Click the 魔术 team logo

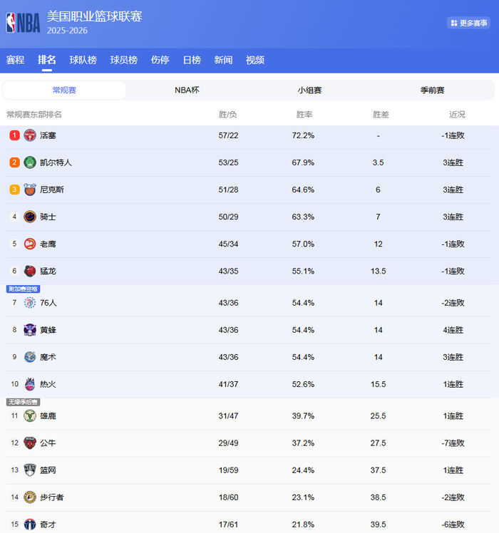click(30, 357)
